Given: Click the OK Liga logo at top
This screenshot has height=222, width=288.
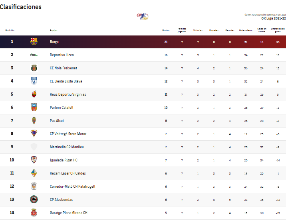Looking at the screenshot, I should click(x=143, y=16).
